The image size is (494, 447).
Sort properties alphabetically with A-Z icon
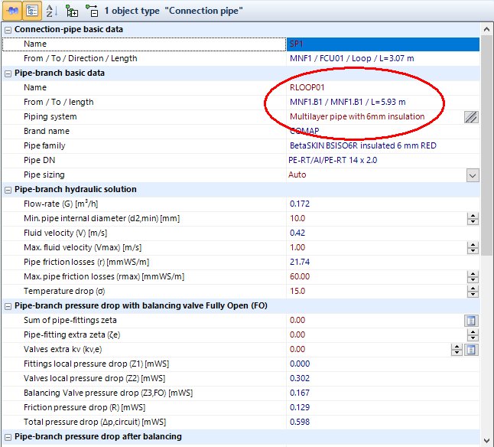(x=52, y=11)
